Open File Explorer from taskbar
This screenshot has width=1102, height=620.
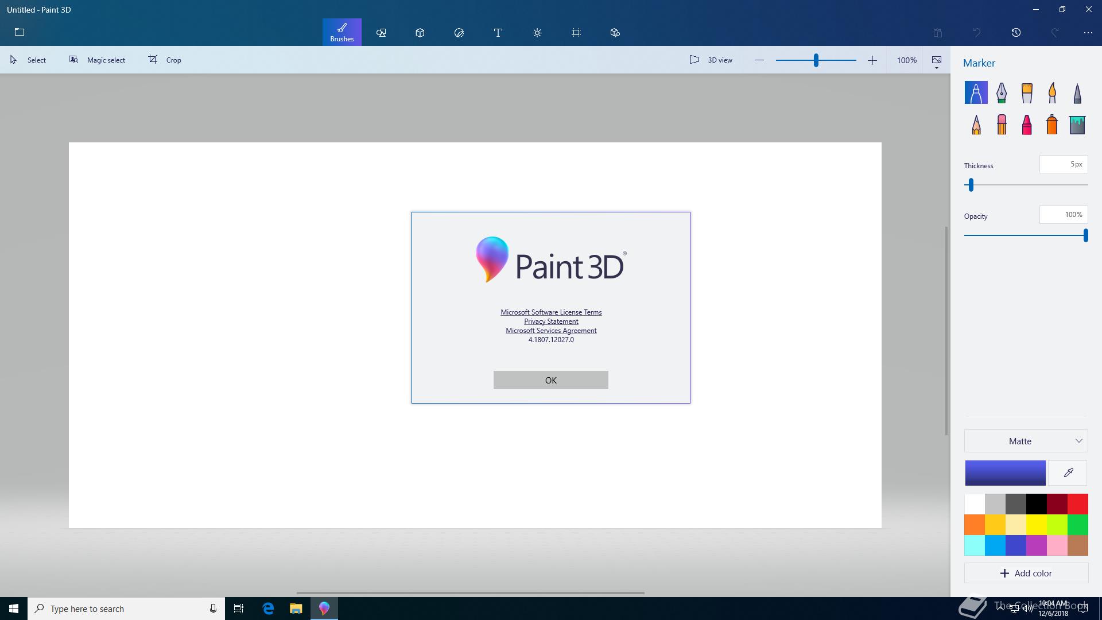tap(296, 609)
